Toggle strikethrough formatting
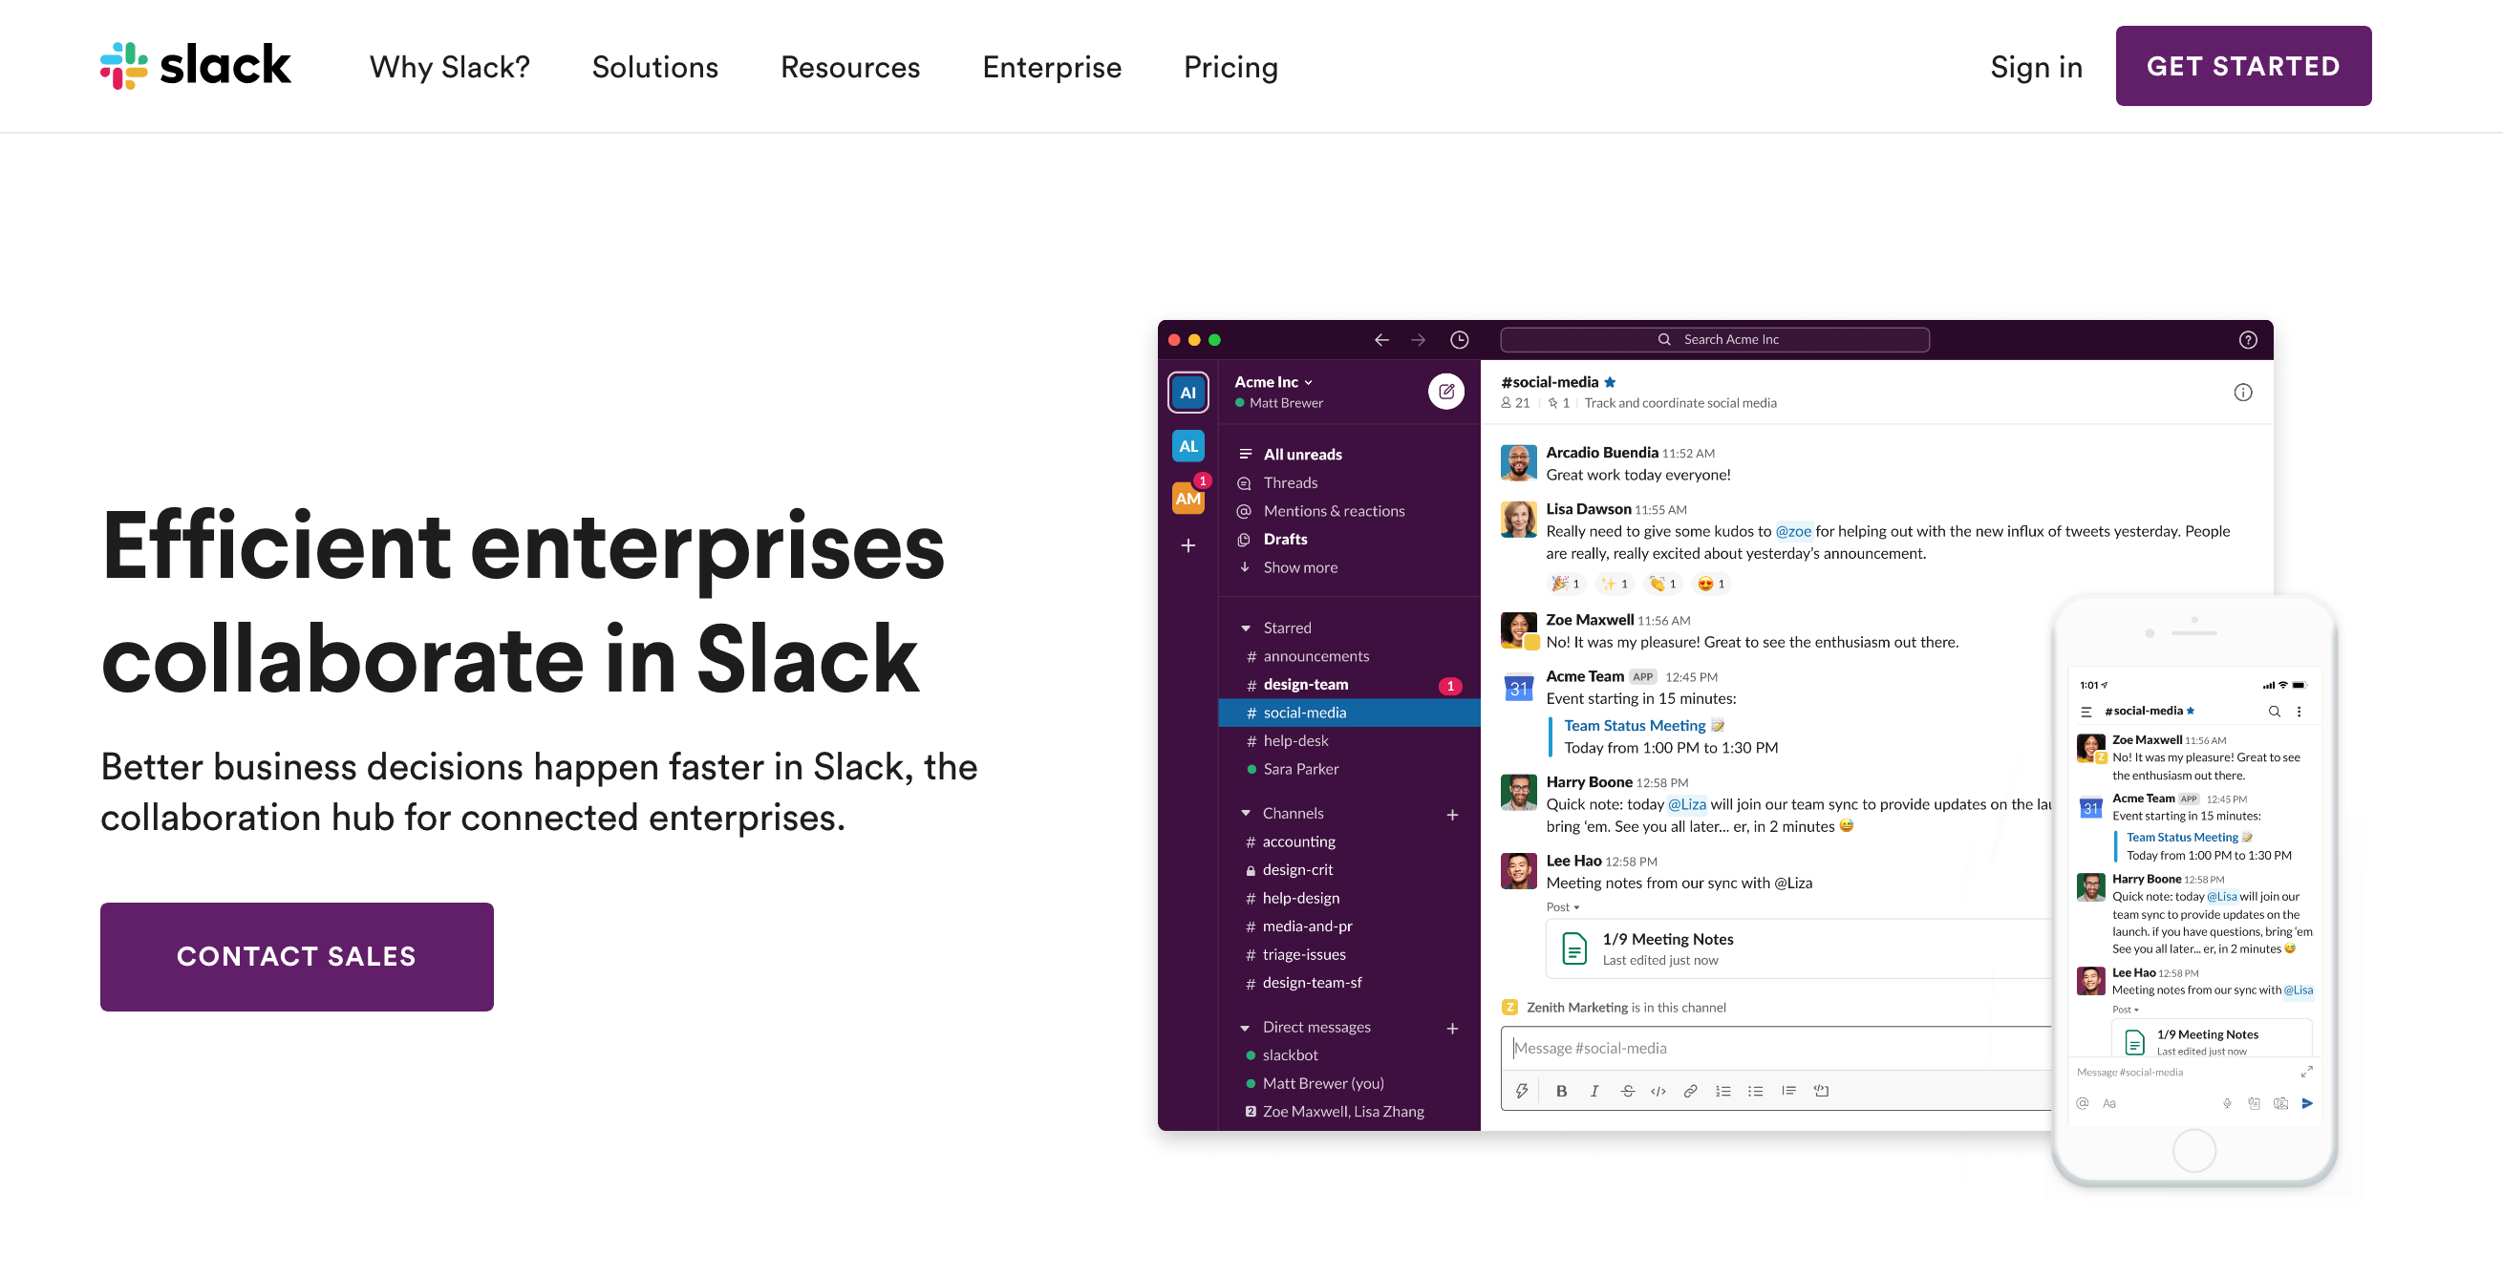 pos(1628,1092)
